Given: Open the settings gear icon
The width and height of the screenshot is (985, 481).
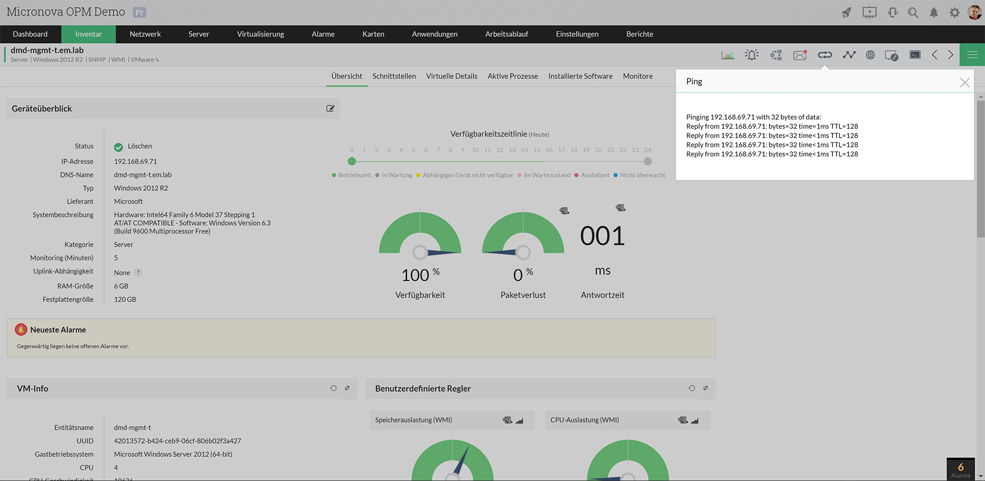Looking at the screenshot, I should [954, 12].
